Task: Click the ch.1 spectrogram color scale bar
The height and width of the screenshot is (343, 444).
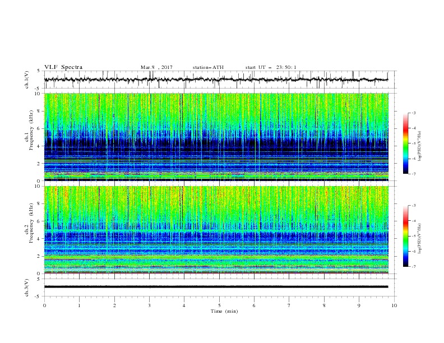Action: tap(405, 143)
